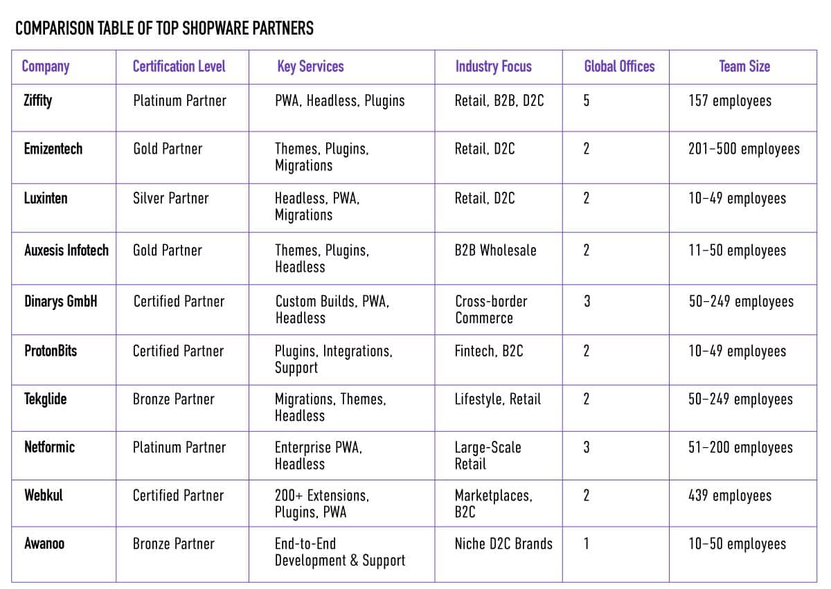Select the Global Offices column header
The width and height of the screenshot is (831, 589).
pos(619,66)
